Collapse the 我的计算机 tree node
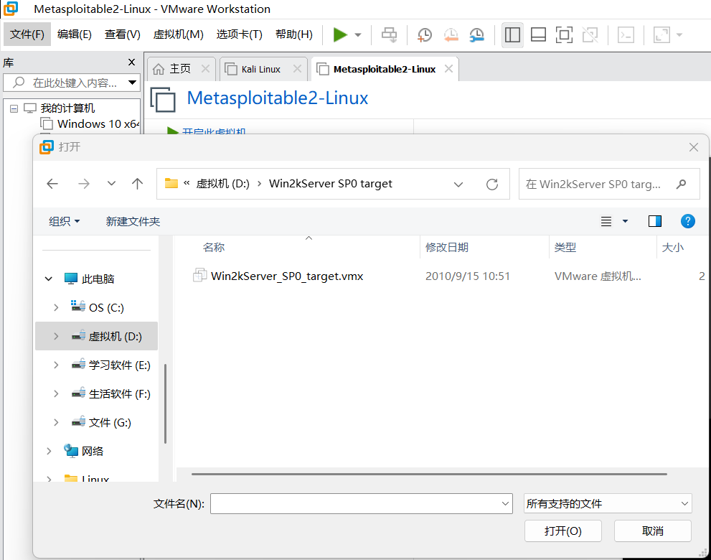This screenshot has width=711, height=560. (14, 108)
